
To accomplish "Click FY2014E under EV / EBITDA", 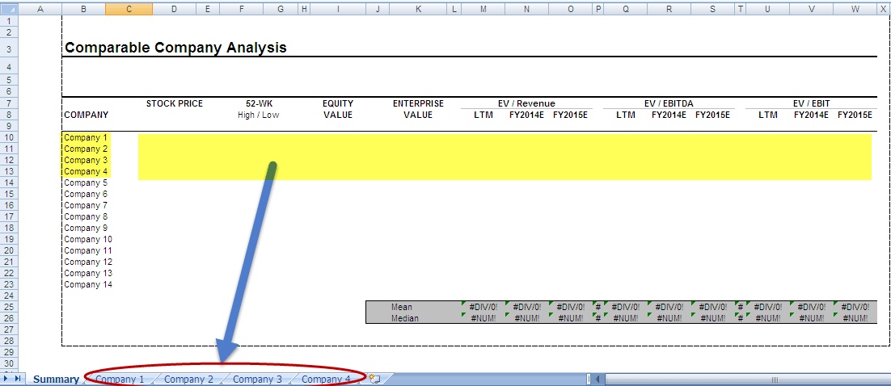I will point(669,115).
